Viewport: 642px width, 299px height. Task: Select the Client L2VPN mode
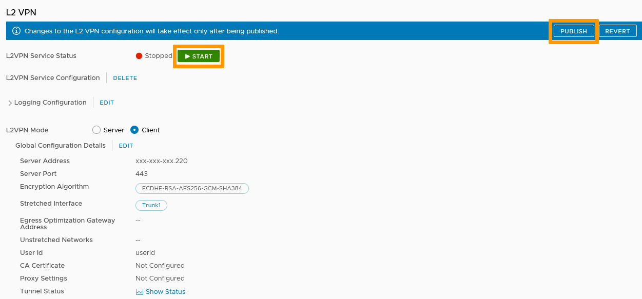pos(134,130)
